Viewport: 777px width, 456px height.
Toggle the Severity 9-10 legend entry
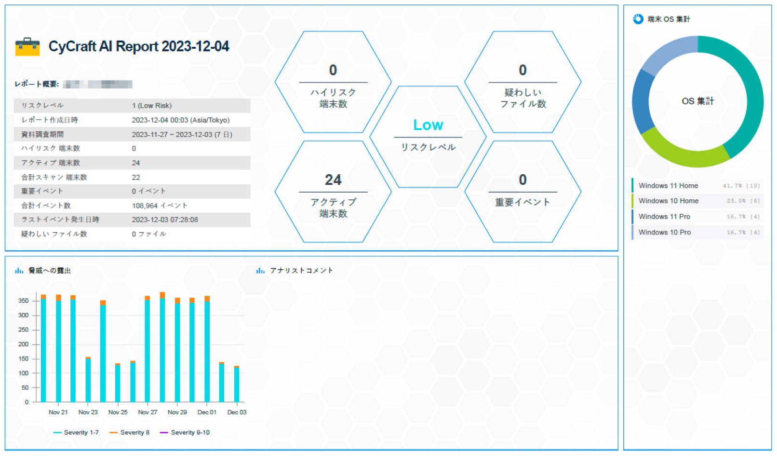(185, 432)
